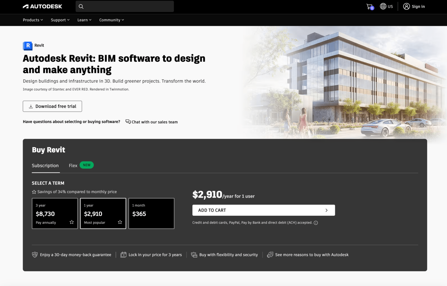Click the chat bubble icon near sales team
Screen dimensions: 447x286
click(128, 121)
